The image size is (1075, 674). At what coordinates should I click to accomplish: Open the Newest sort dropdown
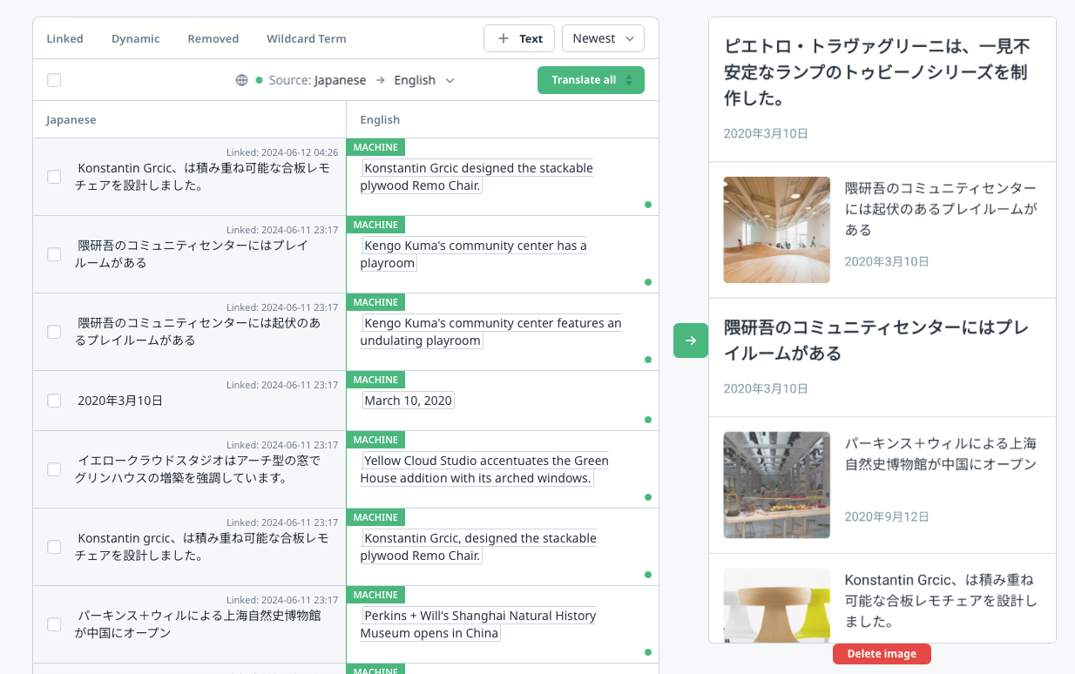(604, 38)
